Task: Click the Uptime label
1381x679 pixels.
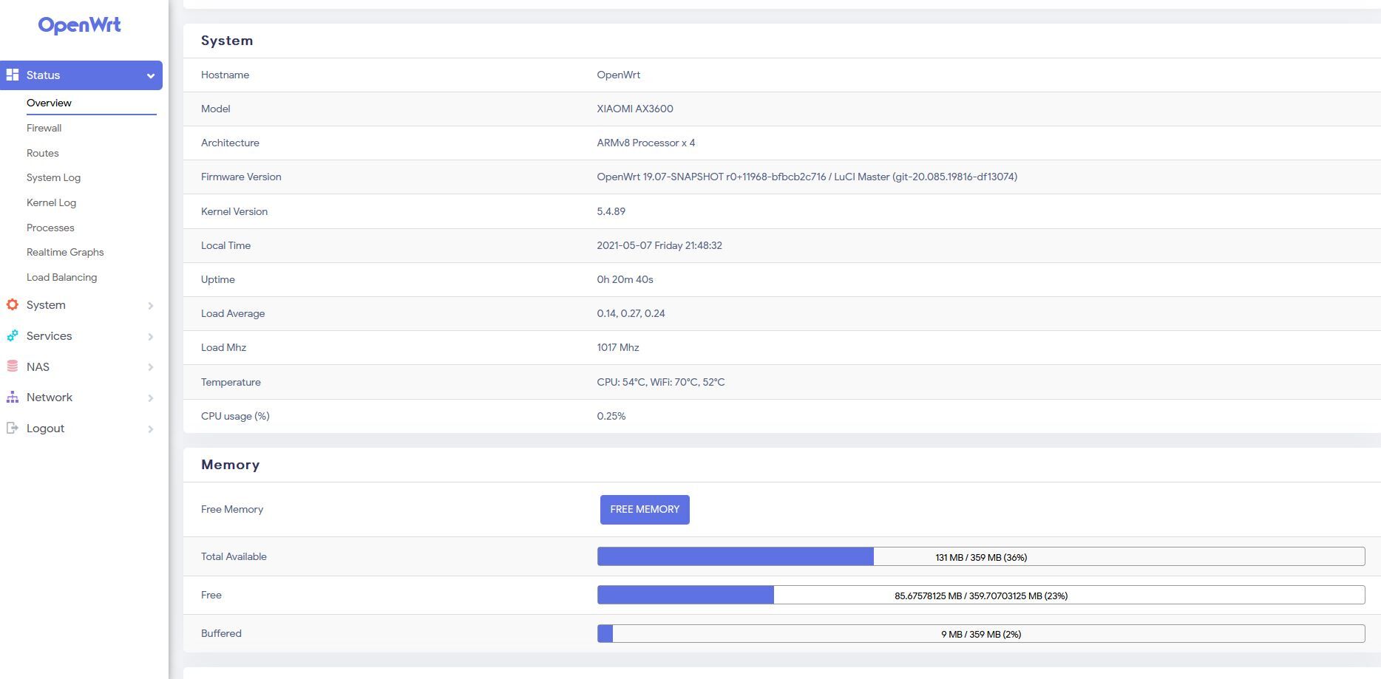Action: 217,279
